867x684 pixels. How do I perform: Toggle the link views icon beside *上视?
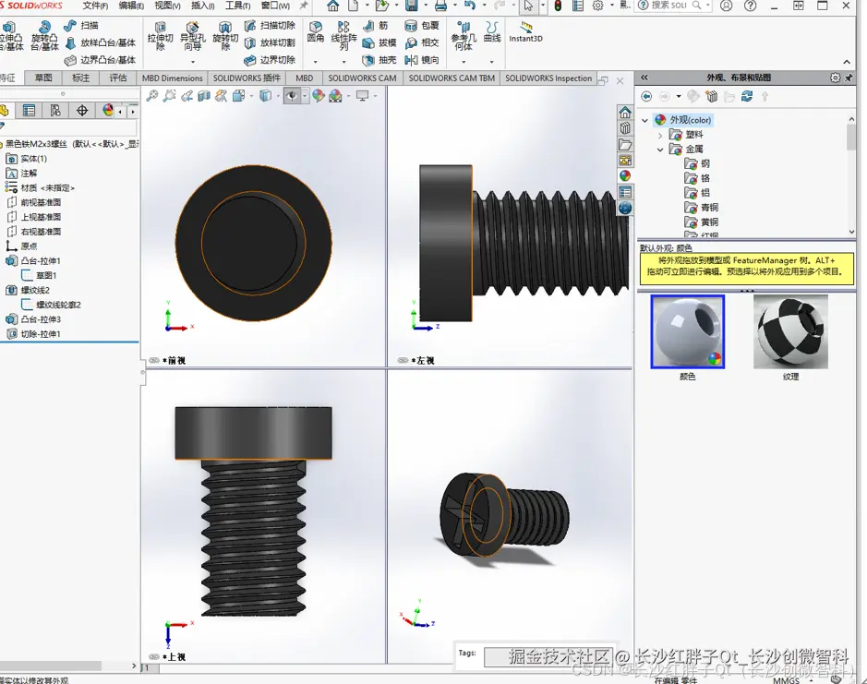click(x=154, y=657)
